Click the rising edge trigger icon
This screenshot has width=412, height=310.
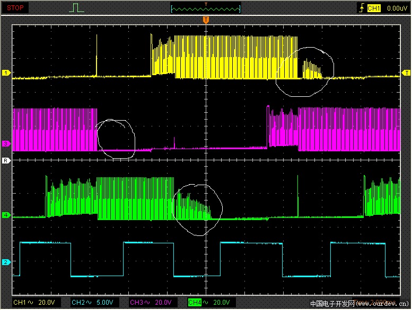point(362,8)
